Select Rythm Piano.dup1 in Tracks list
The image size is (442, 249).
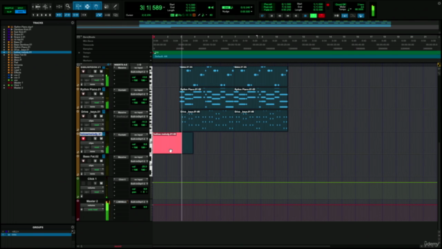(23, 27)
